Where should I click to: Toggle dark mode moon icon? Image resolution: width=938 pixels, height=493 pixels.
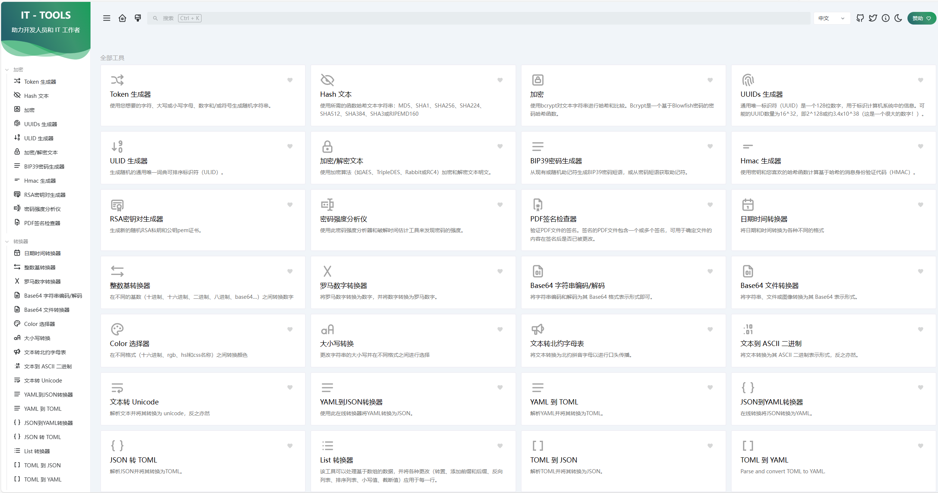click(x=898, y=18)
